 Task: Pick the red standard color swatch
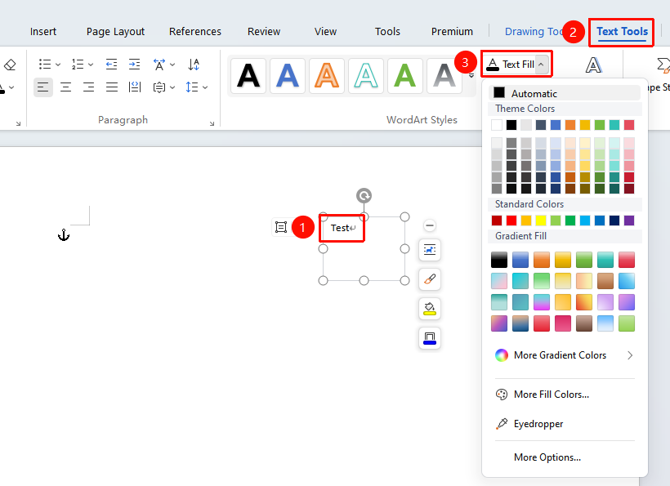click(x=511, y=221)
